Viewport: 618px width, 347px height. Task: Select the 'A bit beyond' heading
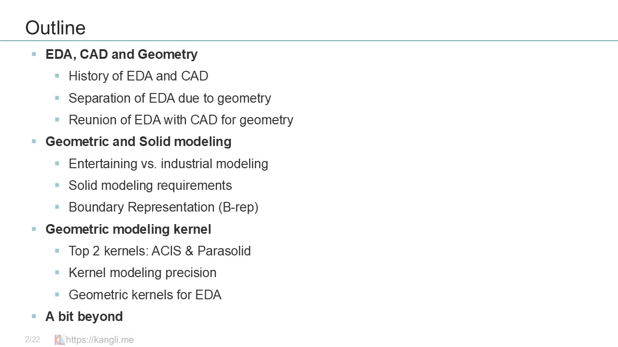(x=84, y=317)
